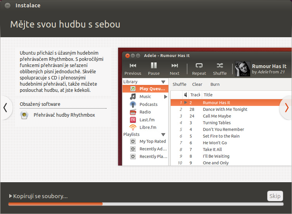
Task: Click the red close button of Rhythmbox window
Action: [127, 55]
